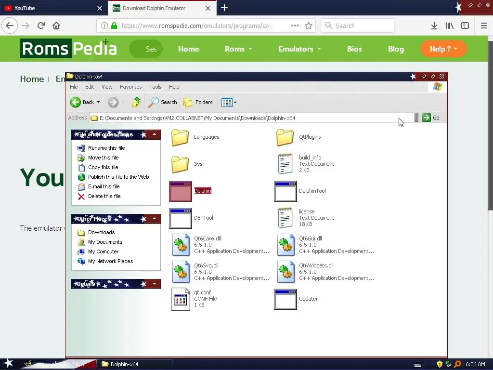
Task: Collapse the Other Places panel
Action: pos(155,219)
